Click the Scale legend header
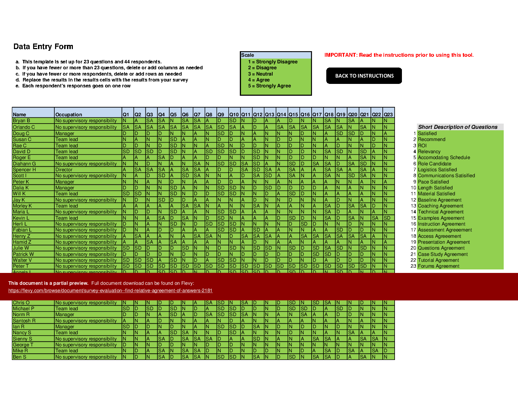 247,54
